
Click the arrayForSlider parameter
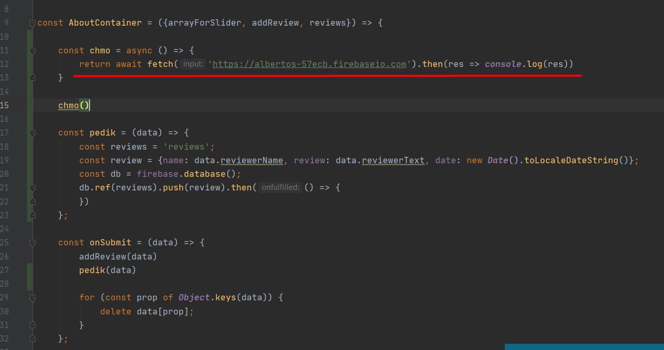[204, 23]
